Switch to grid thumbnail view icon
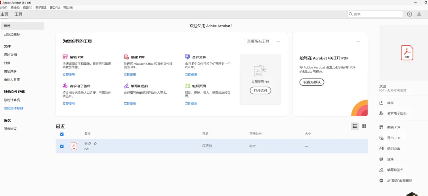The height and width of the screenshot is (196, 428). tap(364, 126)
